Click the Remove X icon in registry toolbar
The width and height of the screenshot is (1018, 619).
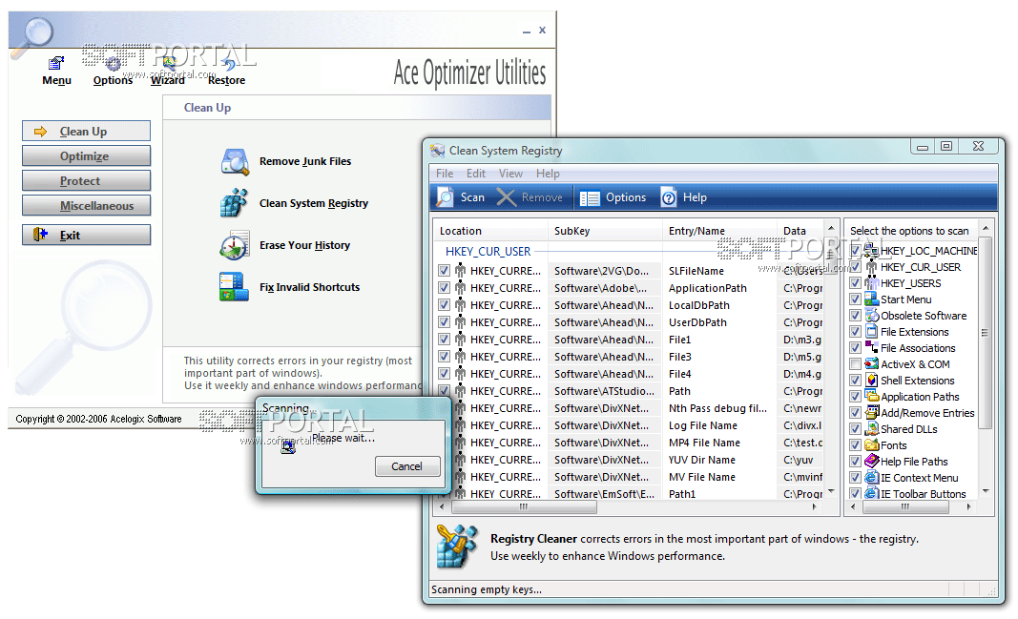[507, 197]
